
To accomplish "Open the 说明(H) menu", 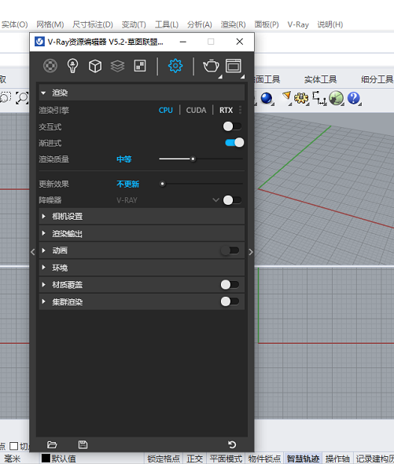I will (x=330, y=24).
